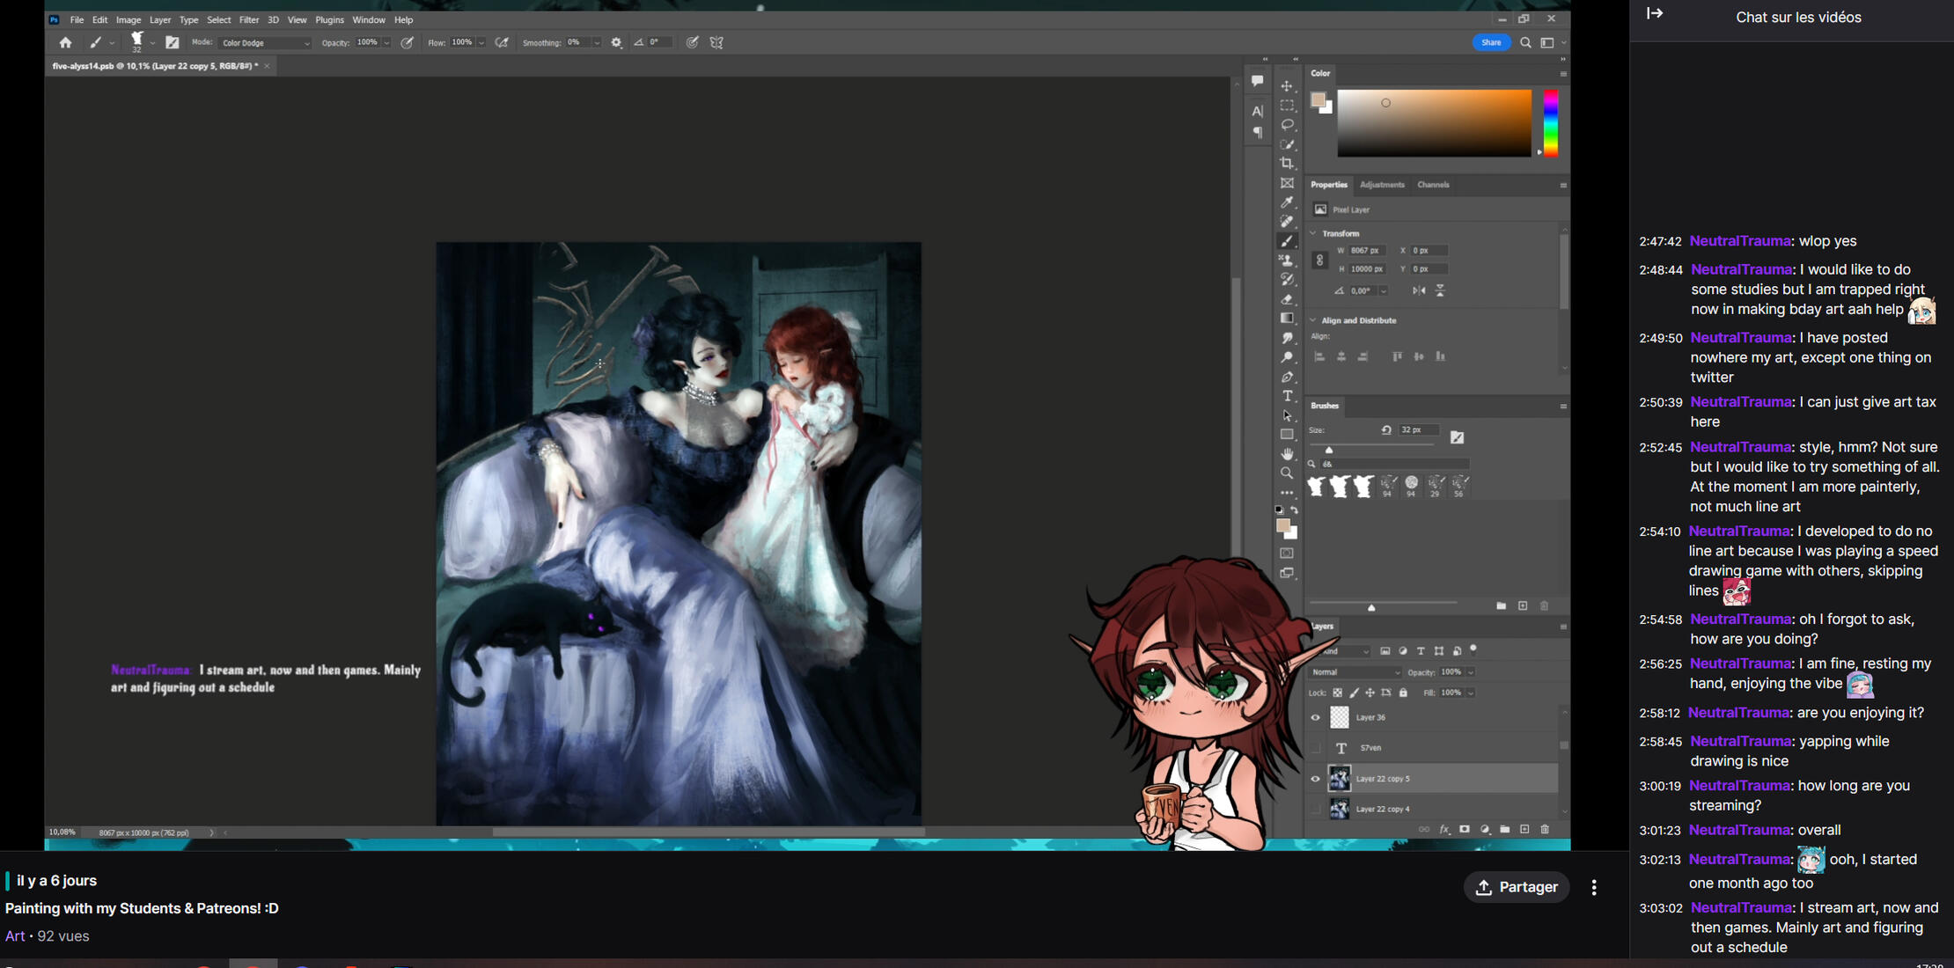Select the Hand tool
This screenshot has width=1954, height=968.
1287,454
